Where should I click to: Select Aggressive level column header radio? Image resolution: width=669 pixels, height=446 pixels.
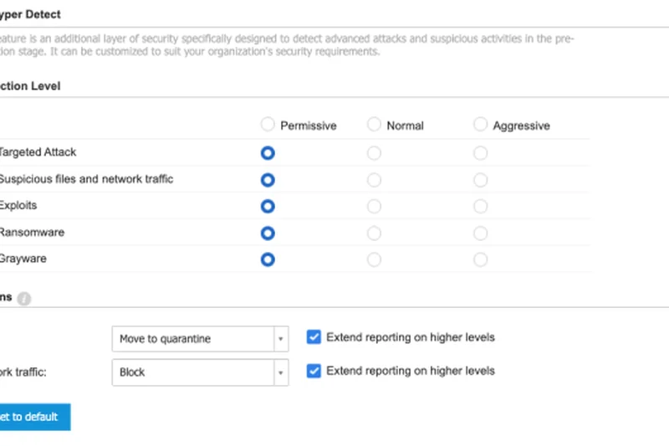tap(480, 125)
